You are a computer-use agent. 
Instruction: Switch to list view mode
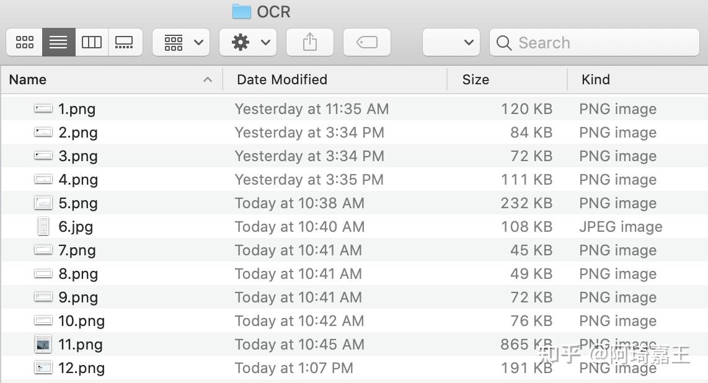point(58,42)
